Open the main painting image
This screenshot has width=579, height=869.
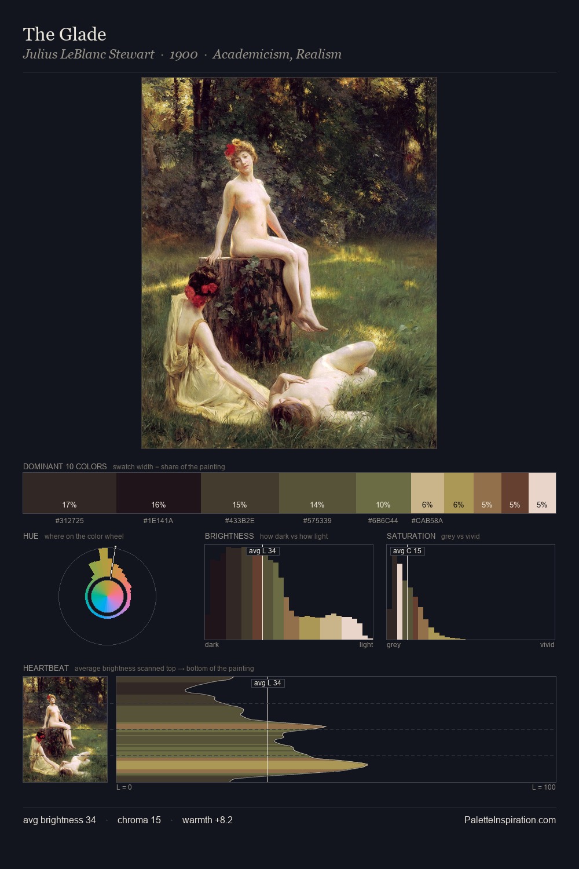[x=289, y=263]
